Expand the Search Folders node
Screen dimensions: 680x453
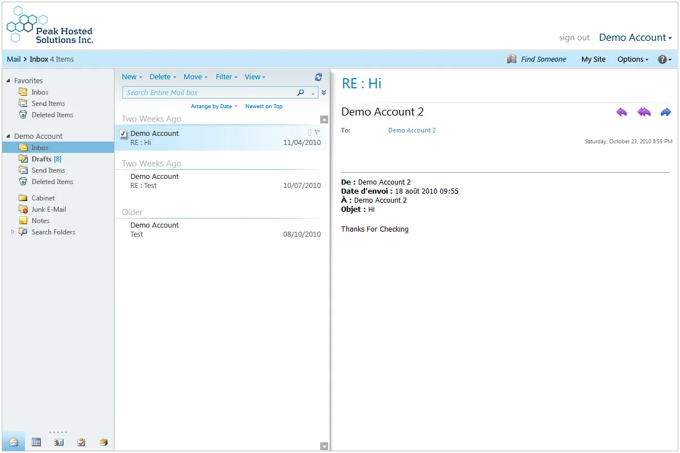[13, 232]
